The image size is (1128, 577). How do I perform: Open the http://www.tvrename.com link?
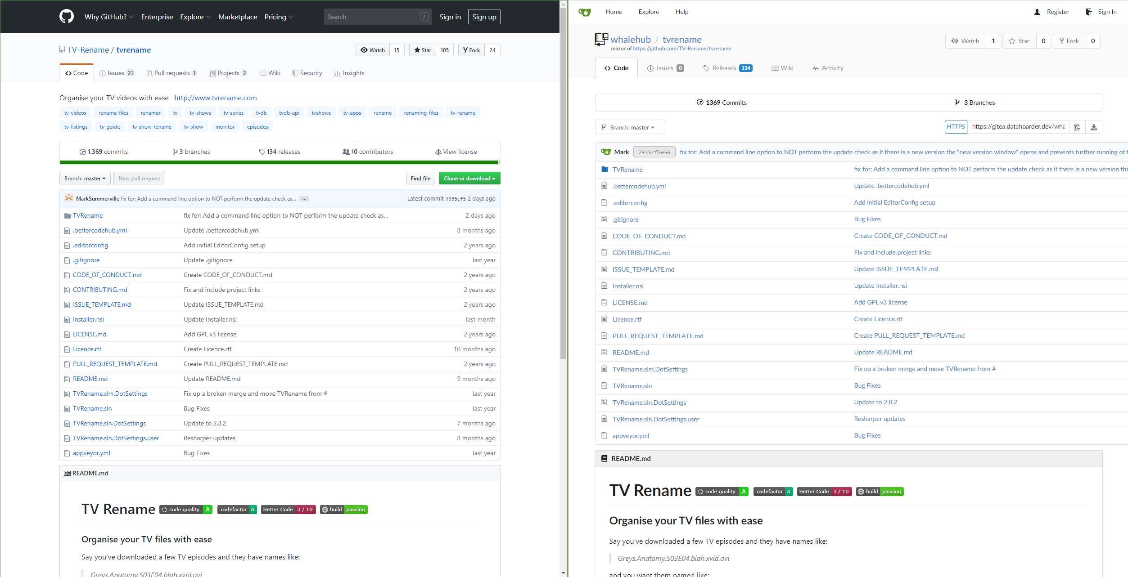click(216, 98)
